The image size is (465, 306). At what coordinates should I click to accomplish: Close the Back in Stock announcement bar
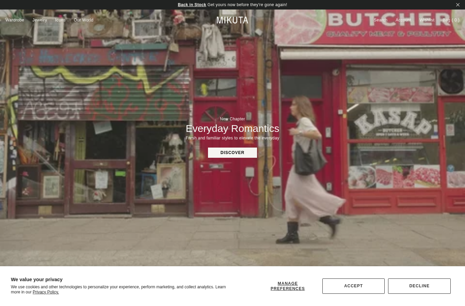point(458,5)
